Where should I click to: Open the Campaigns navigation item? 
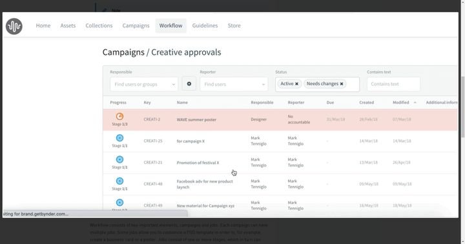(x=136, y=26)
